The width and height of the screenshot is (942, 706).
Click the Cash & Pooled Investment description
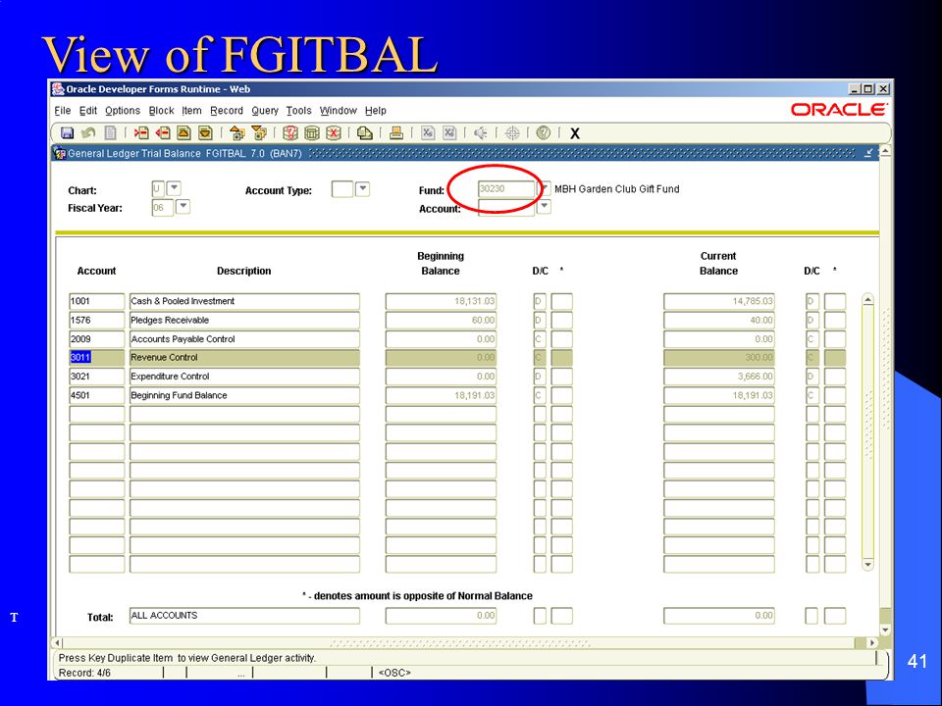coord(244,301)
